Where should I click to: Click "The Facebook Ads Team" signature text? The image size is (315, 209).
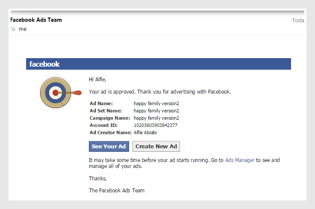click(116, 191)
